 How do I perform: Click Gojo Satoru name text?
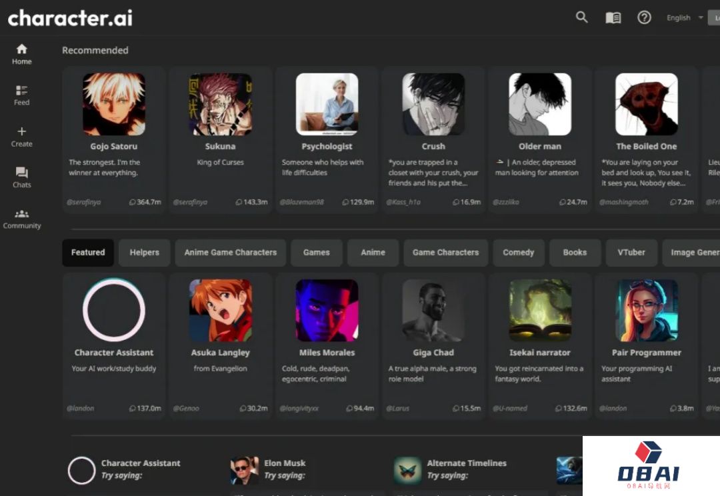(114, 147)
